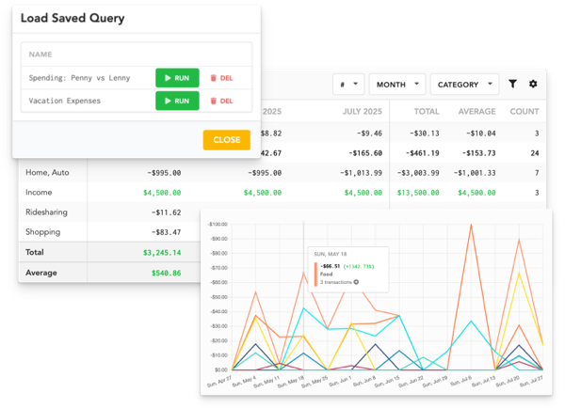Open the settings gear icon
This screenshot has height=408, width=565.
[533, 84]
